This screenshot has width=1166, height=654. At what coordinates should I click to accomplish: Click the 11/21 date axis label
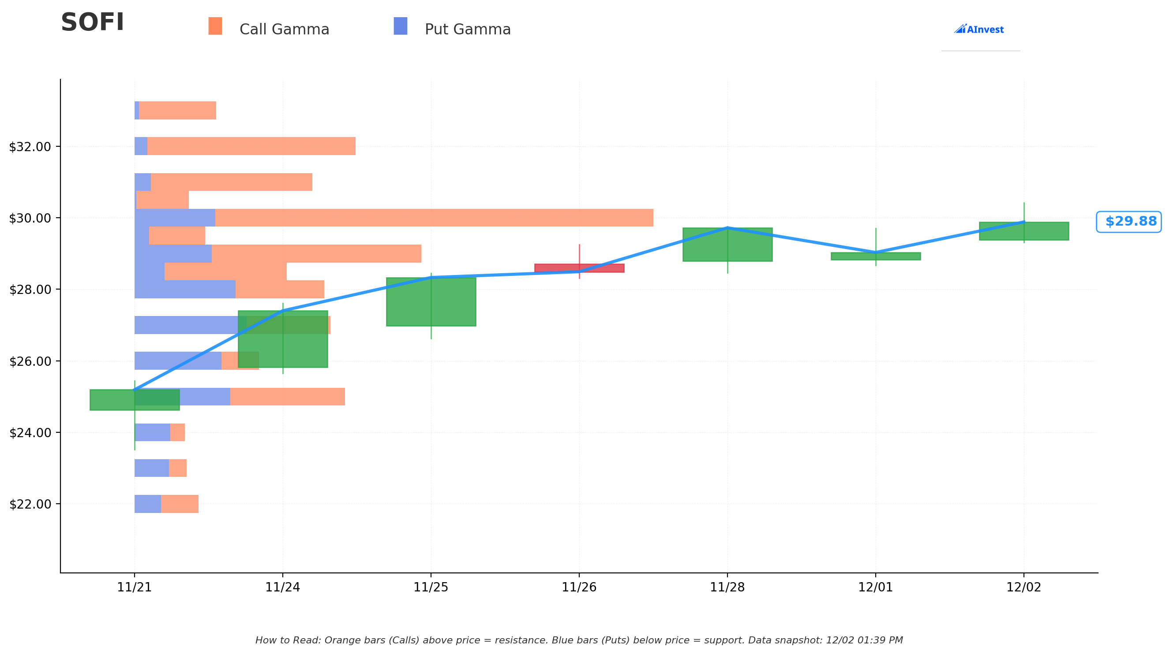point(135,587)
